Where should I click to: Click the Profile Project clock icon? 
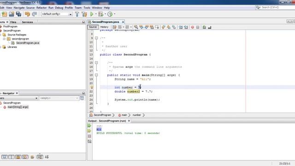pos(110,14)
